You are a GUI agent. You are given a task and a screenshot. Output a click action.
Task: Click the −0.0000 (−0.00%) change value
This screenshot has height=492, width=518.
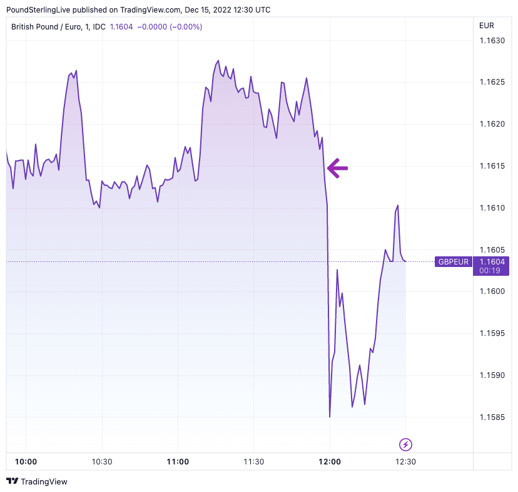tap(169, 27)
